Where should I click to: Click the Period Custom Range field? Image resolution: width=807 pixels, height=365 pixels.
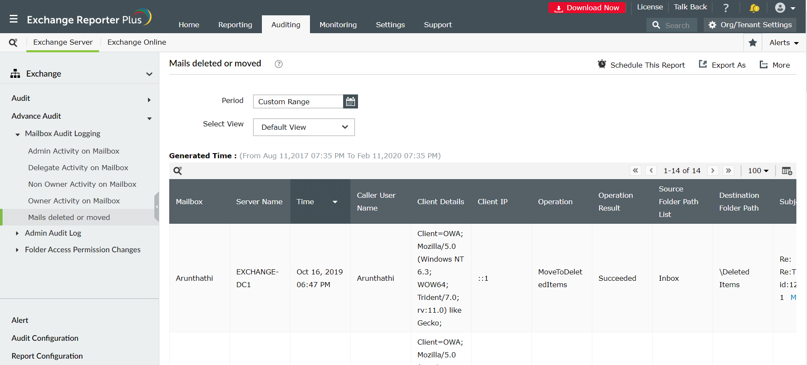pyautogui.click(x=298, y=101)
